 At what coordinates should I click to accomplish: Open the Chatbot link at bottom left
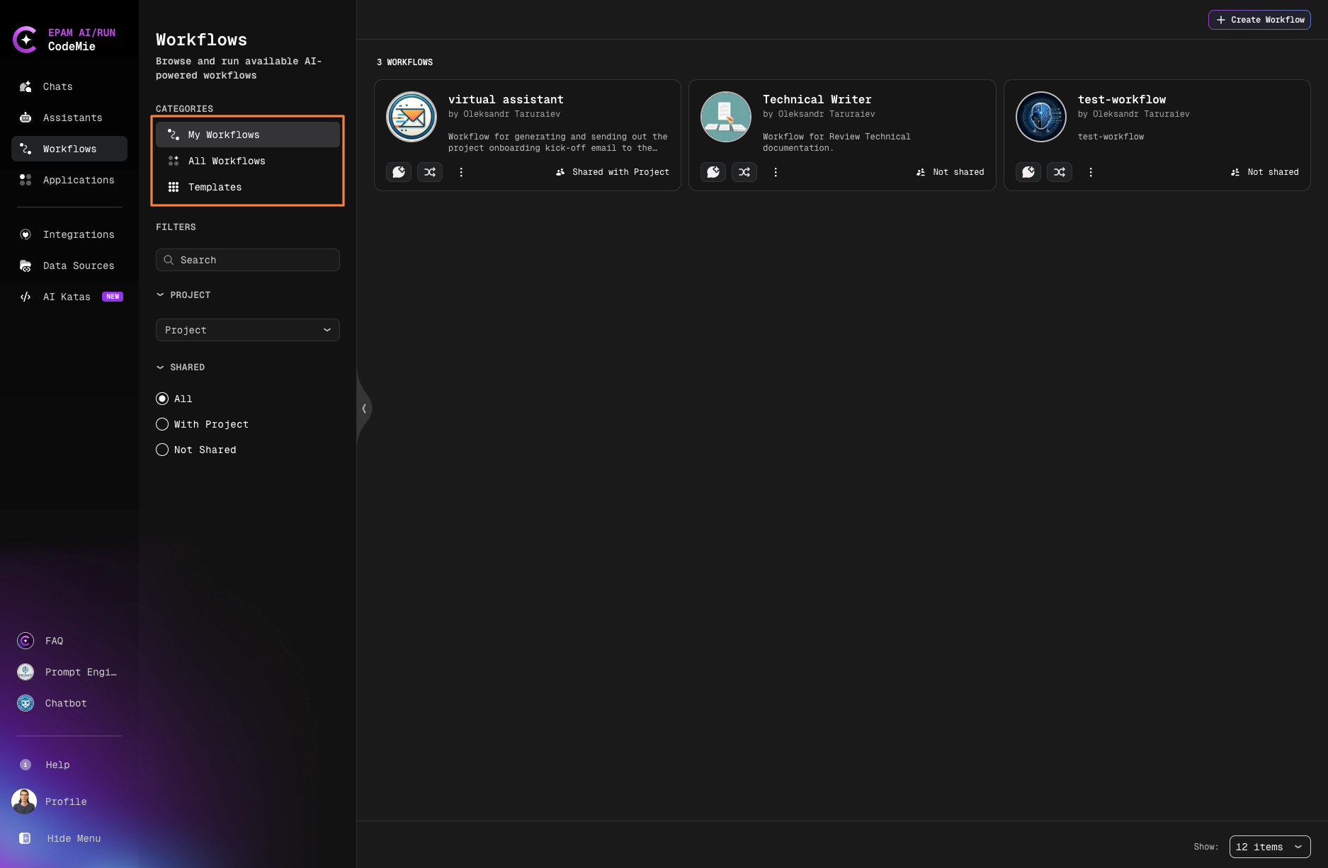65,703
